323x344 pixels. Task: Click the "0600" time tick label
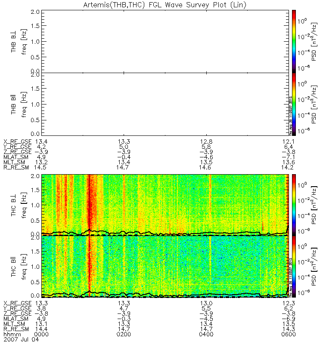(x=289, y=335)
